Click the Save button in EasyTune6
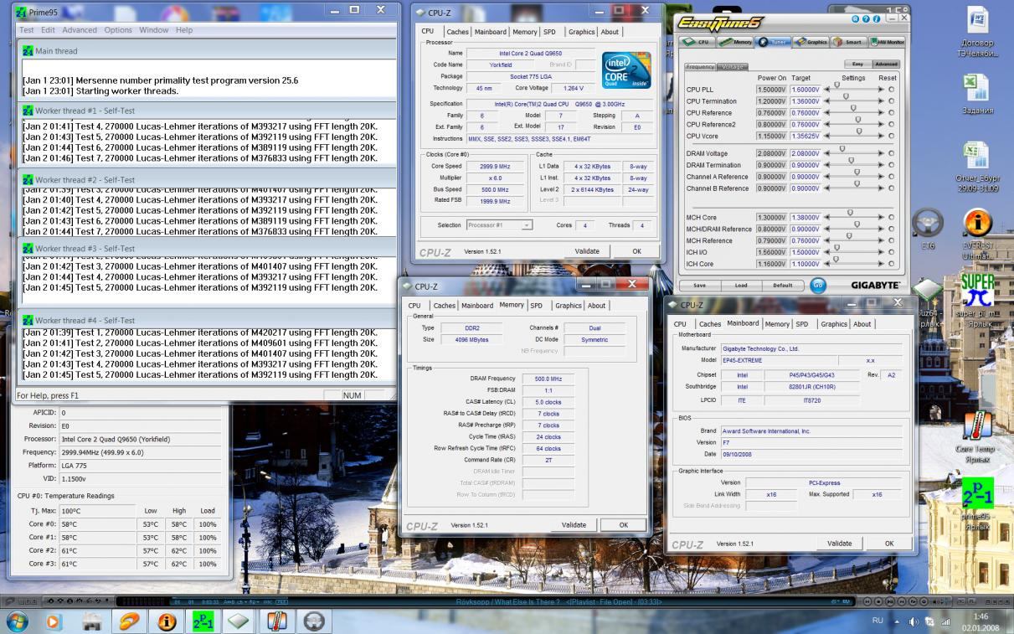This screenshot has height=634, width=1014. pos(699,285)
